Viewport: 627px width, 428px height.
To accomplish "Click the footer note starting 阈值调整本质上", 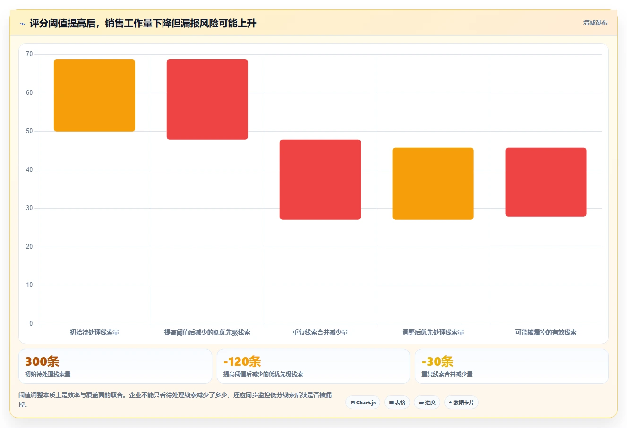I will click(x=175, y=400).
